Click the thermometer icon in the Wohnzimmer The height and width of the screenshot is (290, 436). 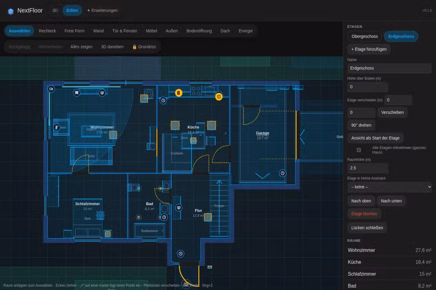57,127
